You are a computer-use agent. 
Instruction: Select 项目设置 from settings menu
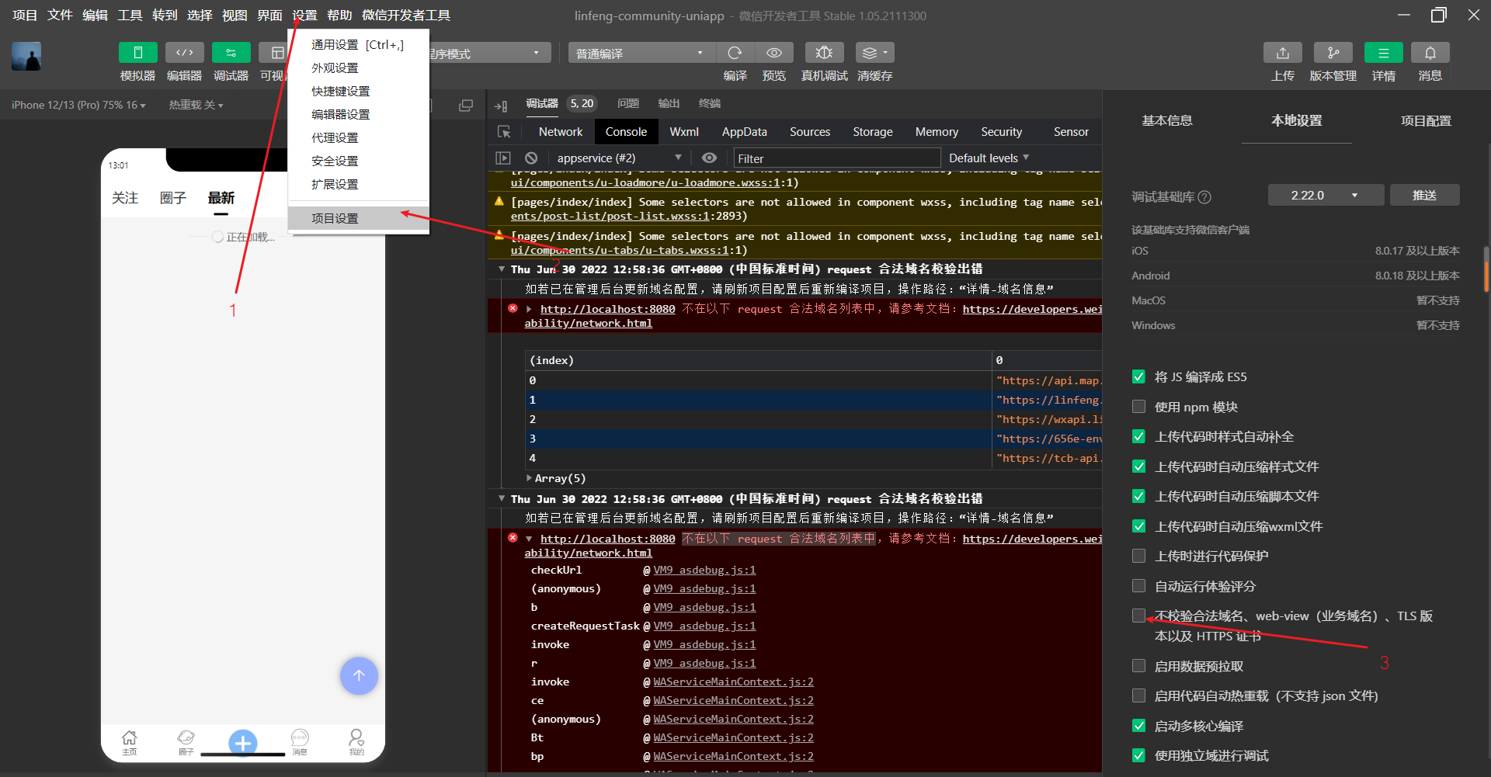335,218
